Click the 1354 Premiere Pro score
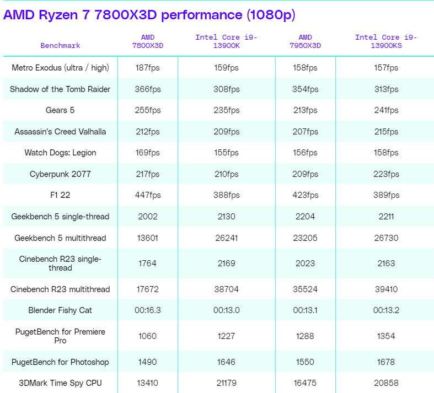The image size is (434, 393). point(386,336)
